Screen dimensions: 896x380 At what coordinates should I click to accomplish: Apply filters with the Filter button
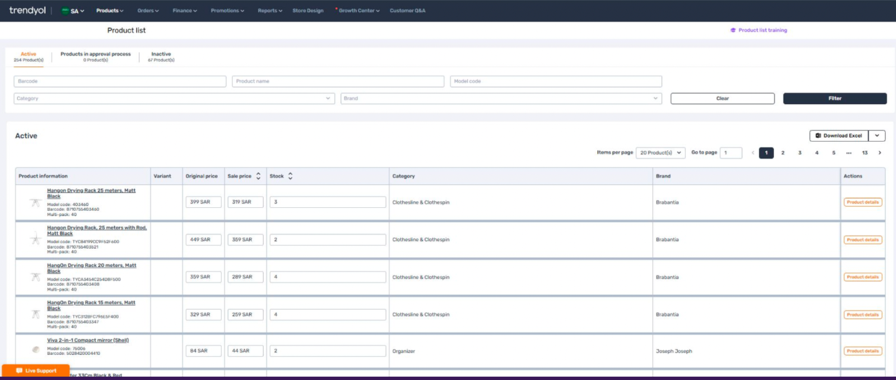click(835, 98)
